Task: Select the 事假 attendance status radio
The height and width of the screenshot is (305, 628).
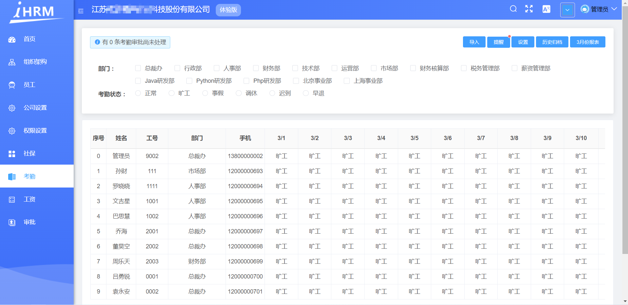Action: click(x=205, y=93)
